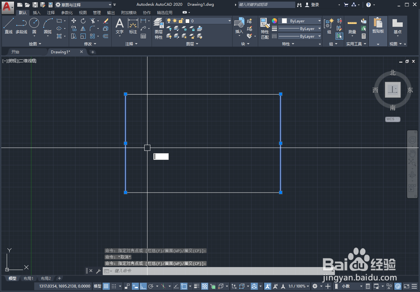Toggle lineweight display in status bar
The height and width of the screenshot is (292, 420).
(x=197, y=286)
